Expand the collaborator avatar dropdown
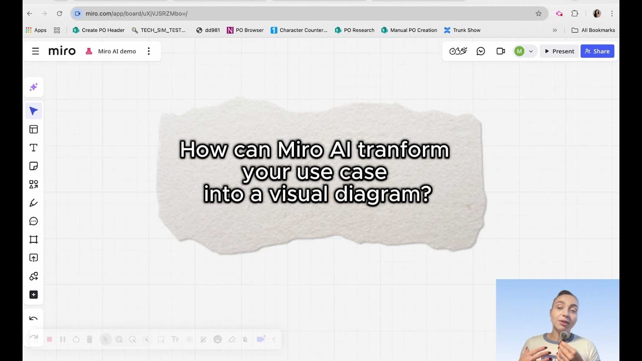 [x=531, y=51]
